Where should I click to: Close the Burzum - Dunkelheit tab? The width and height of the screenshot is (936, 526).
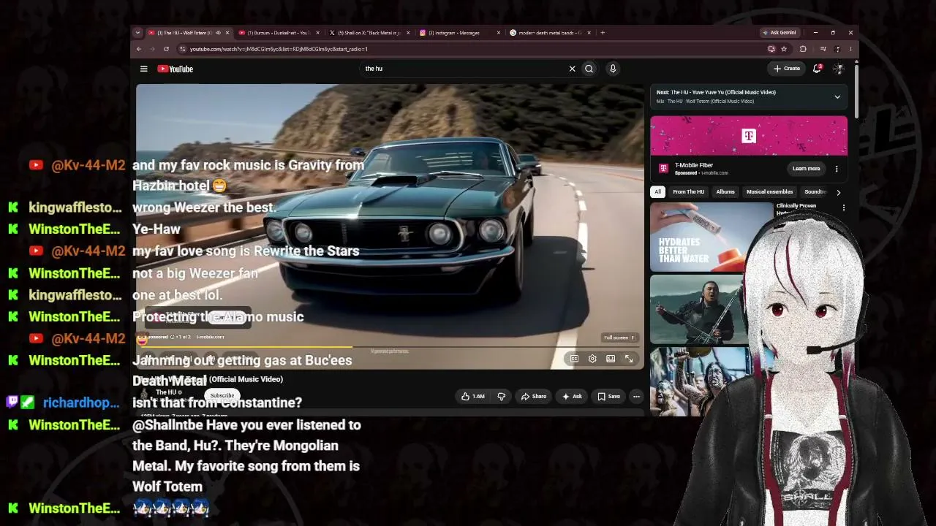click(x=317, y=33)
